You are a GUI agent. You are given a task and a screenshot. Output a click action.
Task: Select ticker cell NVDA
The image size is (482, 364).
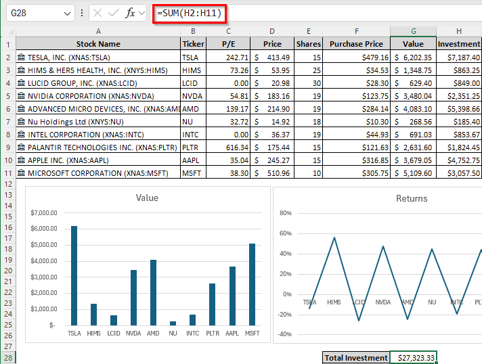coord(193,96)
